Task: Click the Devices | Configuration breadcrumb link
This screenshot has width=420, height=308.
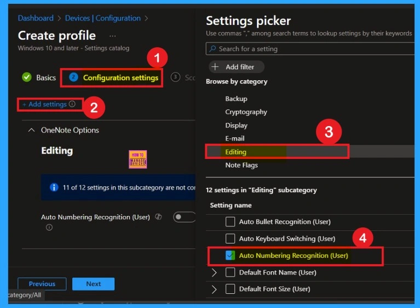Action: tap(103, 18)
